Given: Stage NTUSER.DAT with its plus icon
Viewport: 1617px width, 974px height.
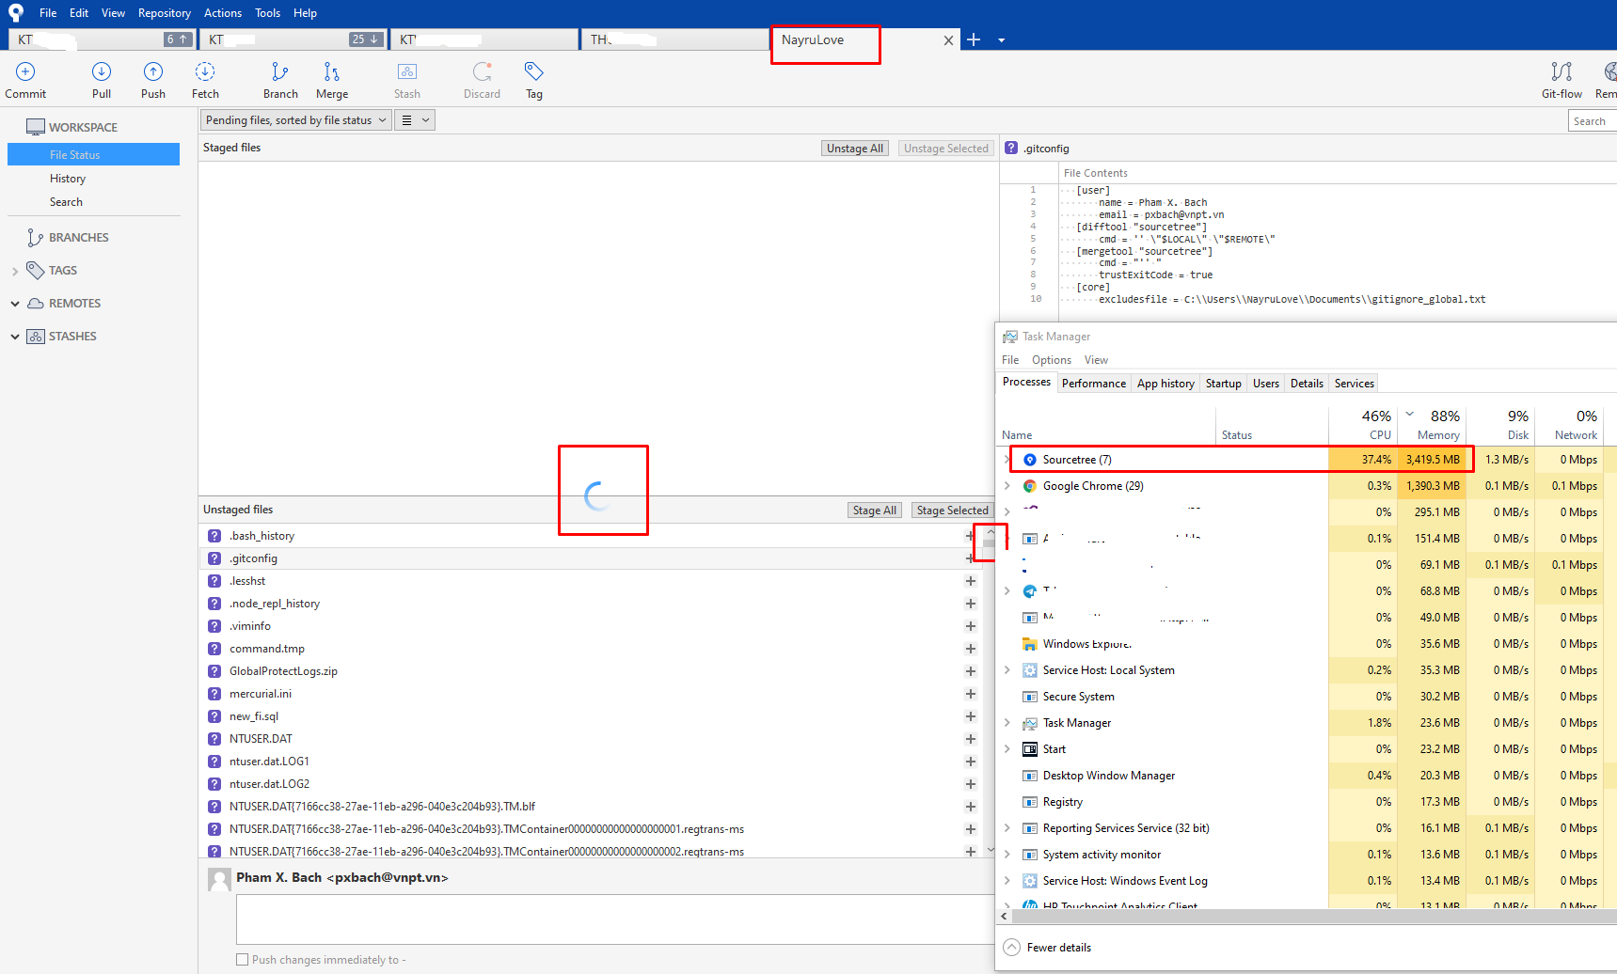Looking at the screenshot, I should 970,739.
